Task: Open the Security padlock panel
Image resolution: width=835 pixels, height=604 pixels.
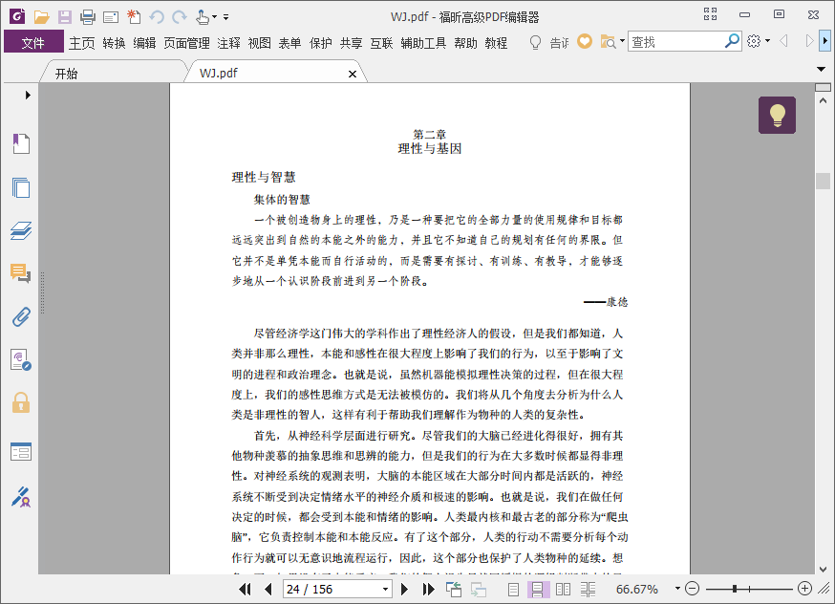Action: tap(21, 402)
